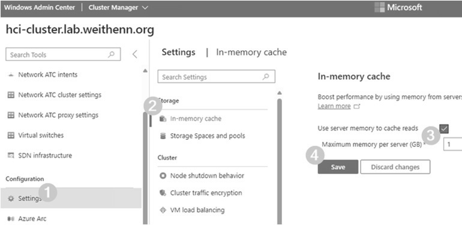Click Cluster traffic encryption icon
This screenshot has width=462, height=225.
tap(163, 193)
